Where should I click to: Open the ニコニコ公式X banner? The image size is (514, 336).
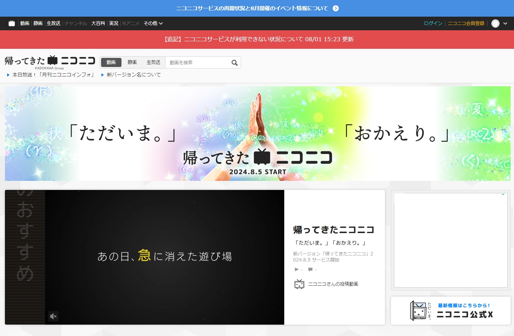click(x=450, y=311)
